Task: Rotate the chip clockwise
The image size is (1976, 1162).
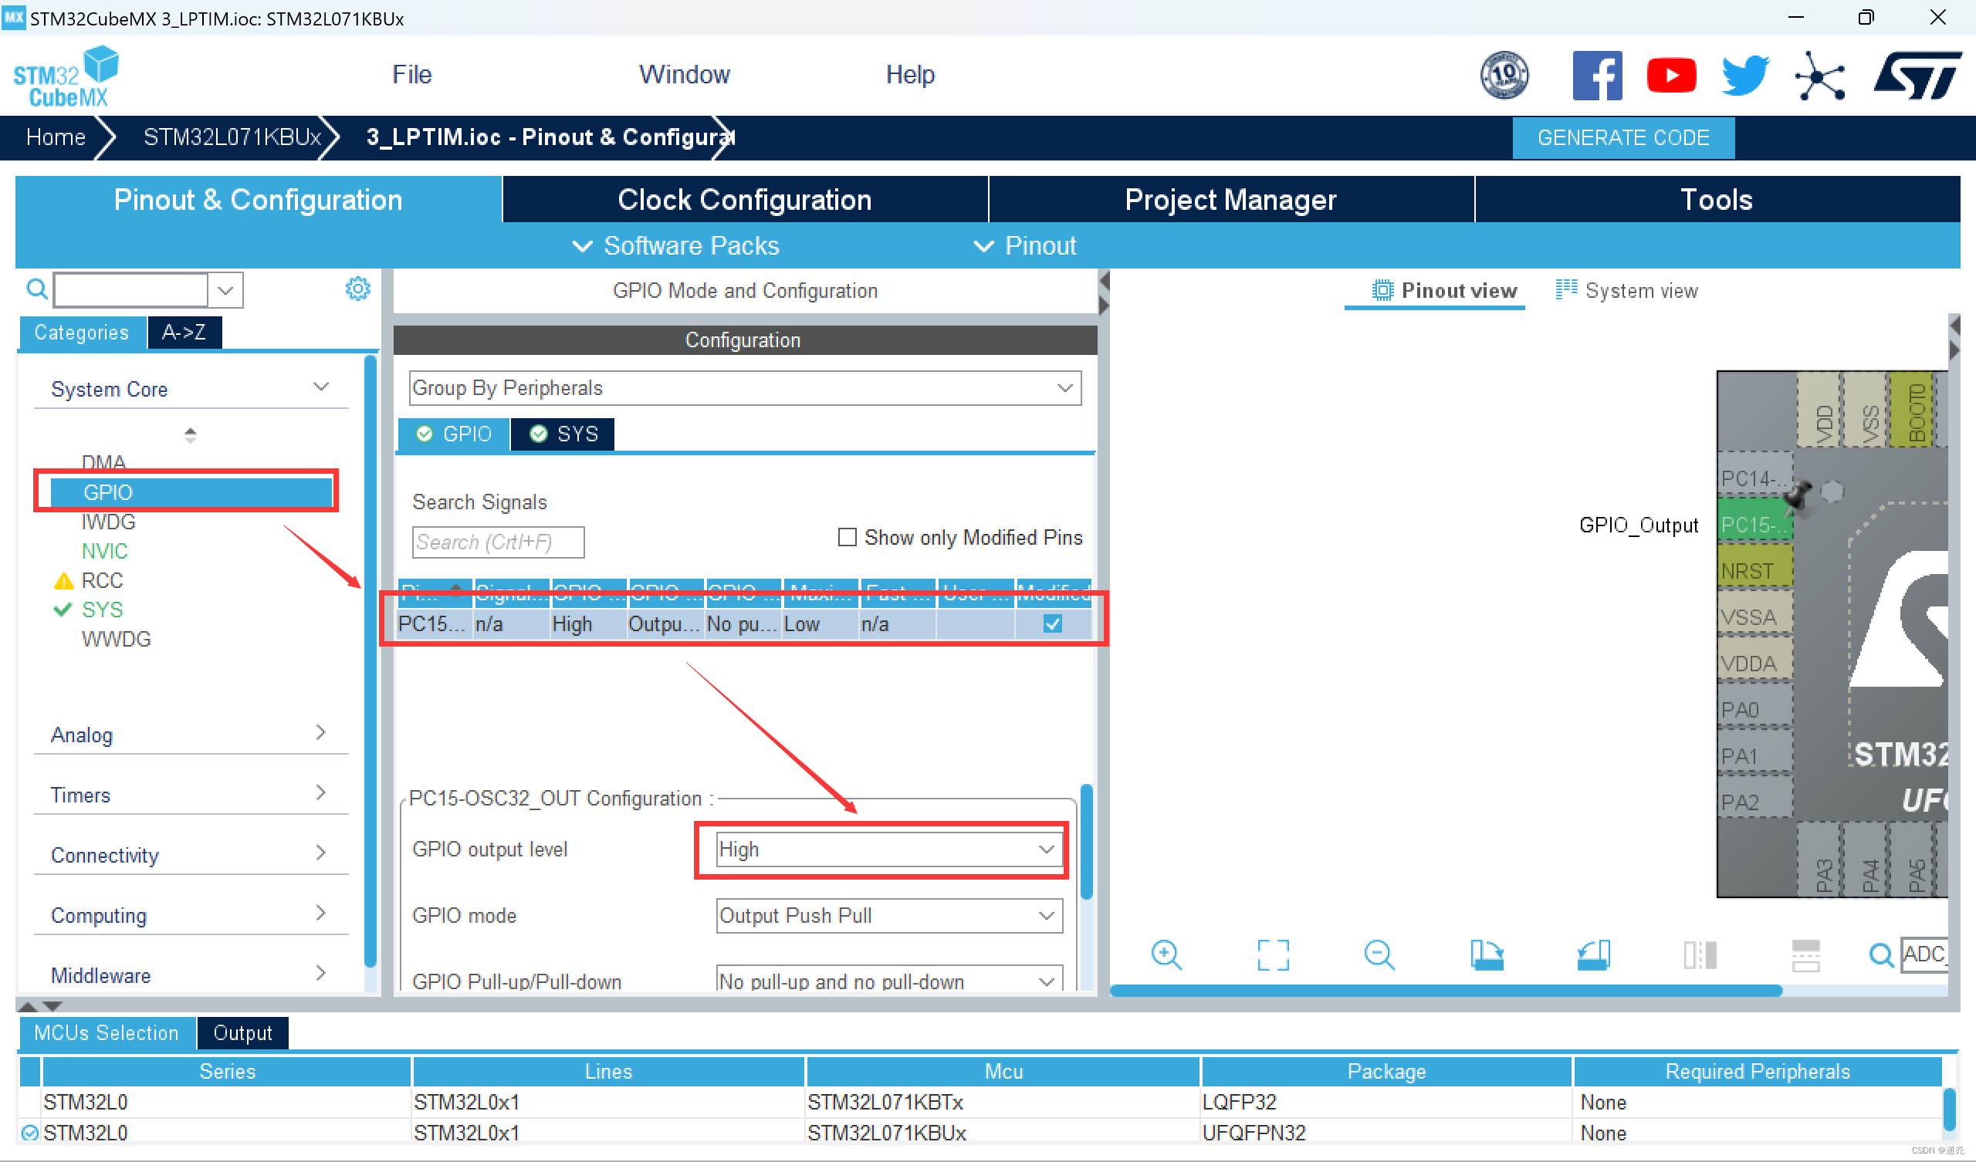Action: pos(1487,954)
